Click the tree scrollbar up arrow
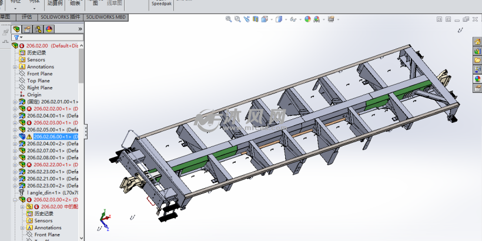Viewport: 482px width, 241px height. (x=81, y=45)
